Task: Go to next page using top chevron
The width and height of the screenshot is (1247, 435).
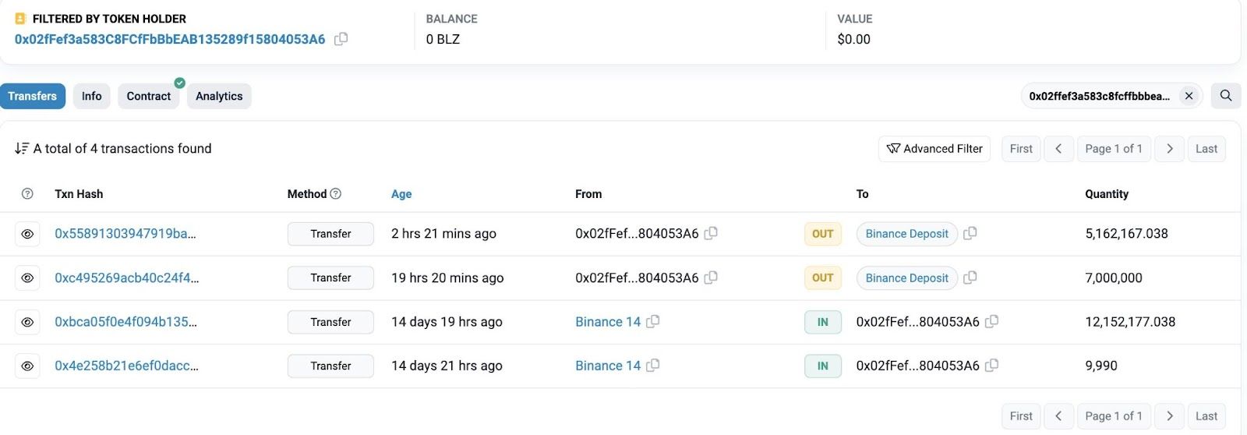Action: click(x=1169, y=149)
